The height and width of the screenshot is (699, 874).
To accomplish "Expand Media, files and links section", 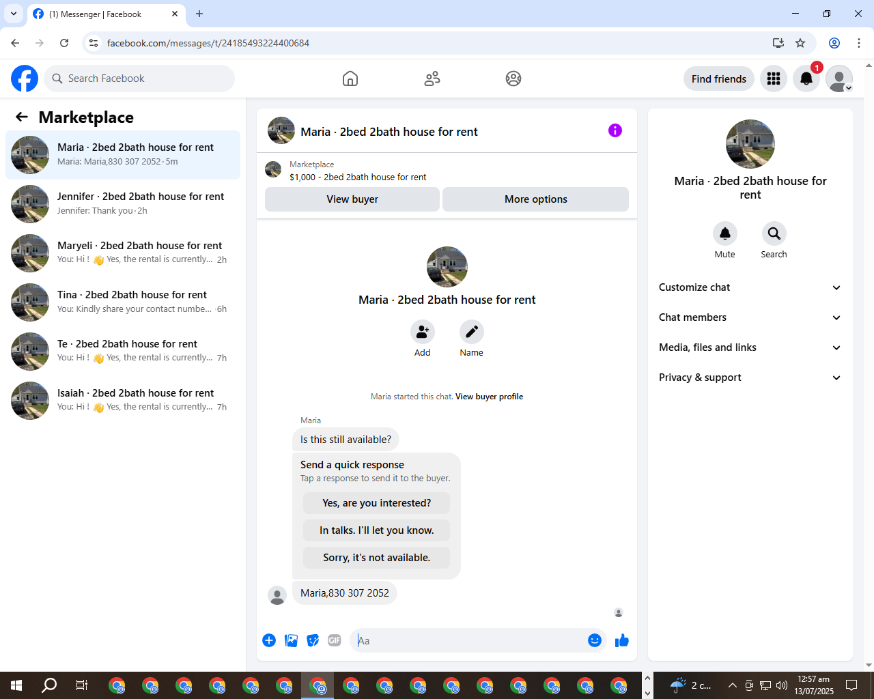I will [x=750, y=347].
